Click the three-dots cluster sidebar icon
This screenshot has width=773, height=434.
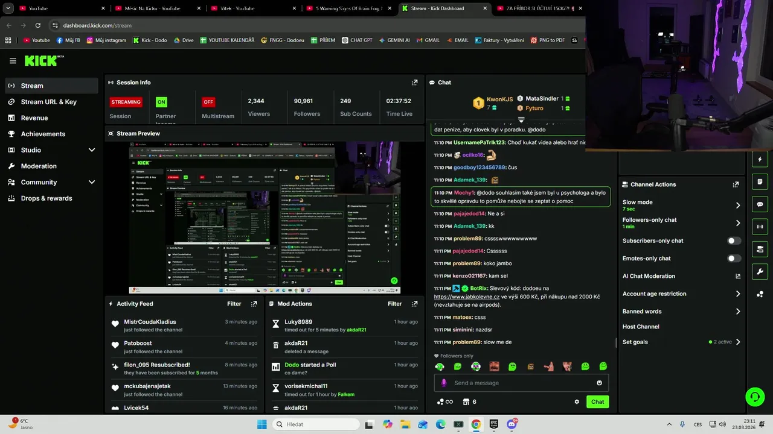tap(760, 294)
